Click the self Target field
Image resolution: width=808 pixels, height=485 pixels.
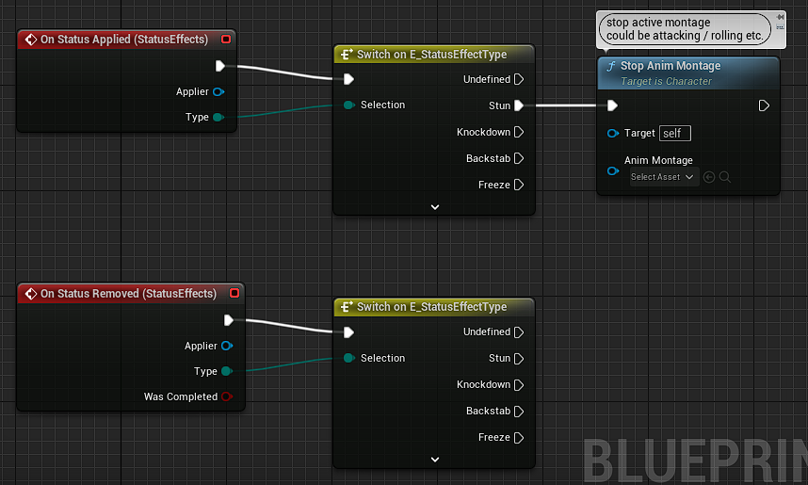click(x=674, y=134)
